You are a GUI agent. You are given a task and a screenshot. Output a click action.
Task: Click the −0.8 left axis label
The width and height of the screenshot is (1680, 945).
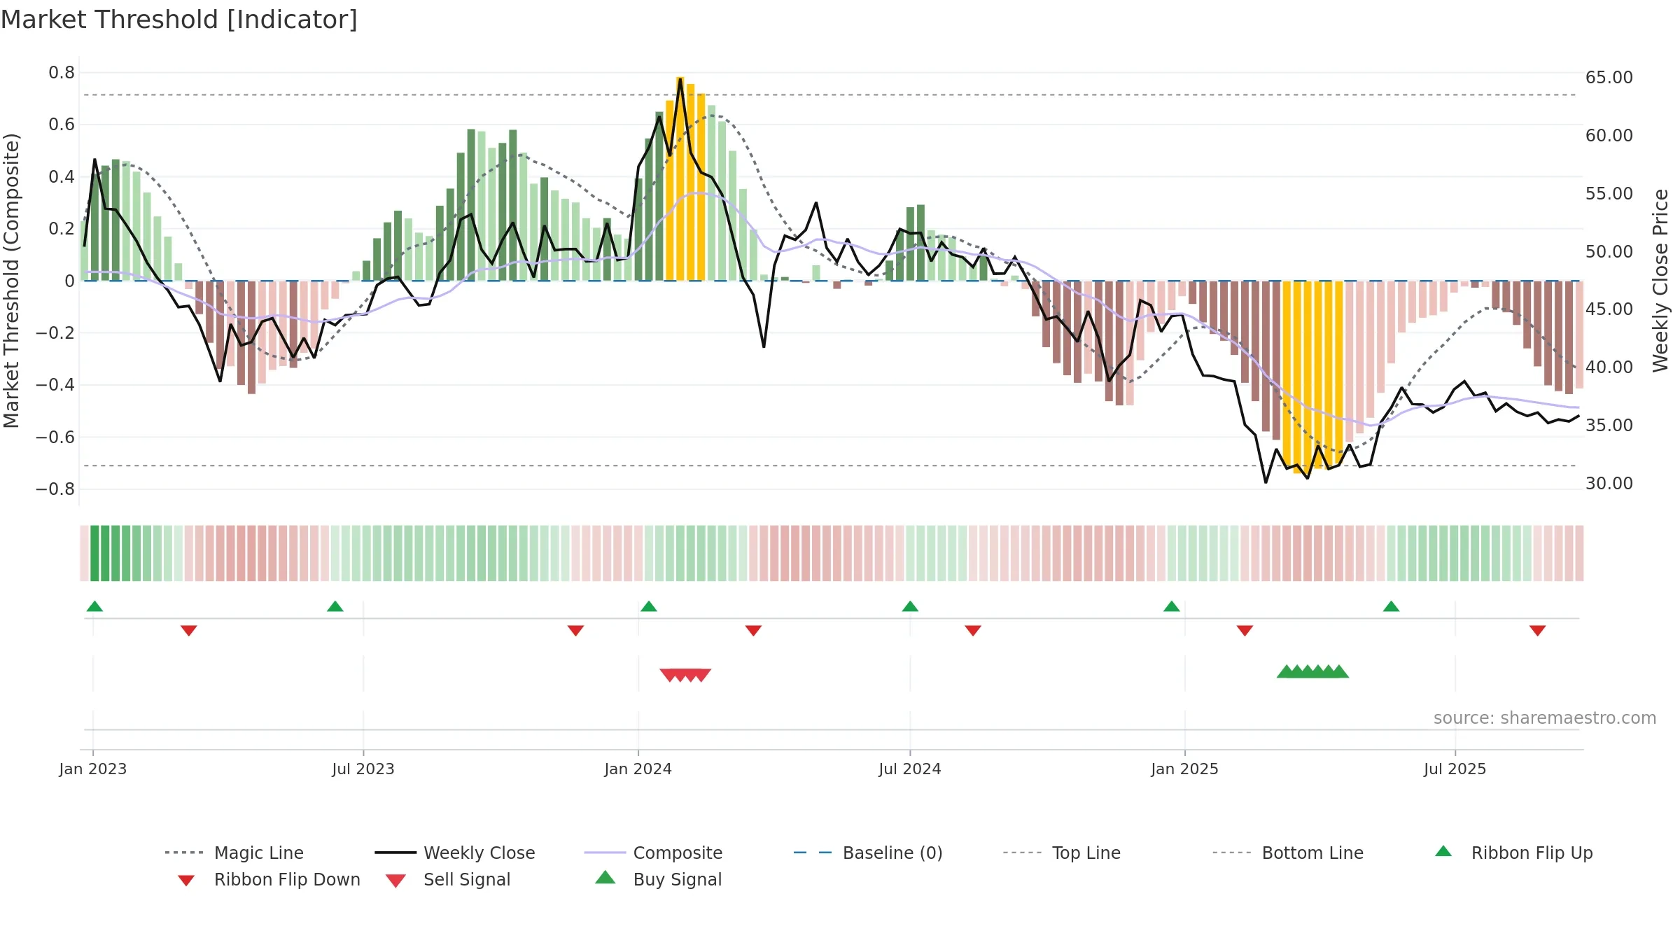coord(55,489)
